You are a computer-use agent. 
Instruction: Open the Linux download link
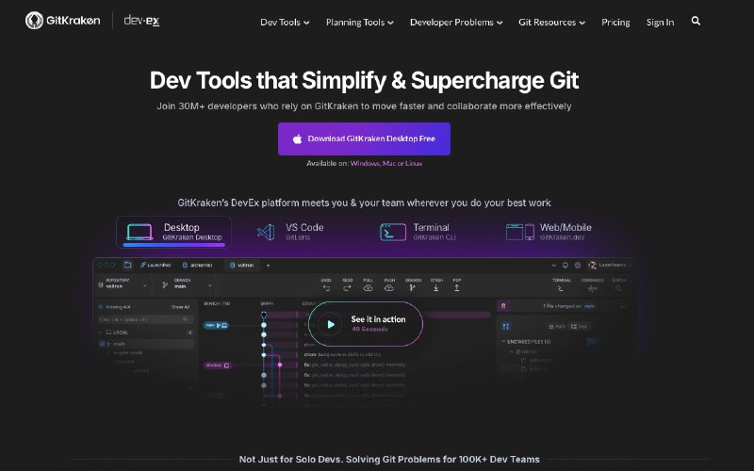[x=414, y=163]
